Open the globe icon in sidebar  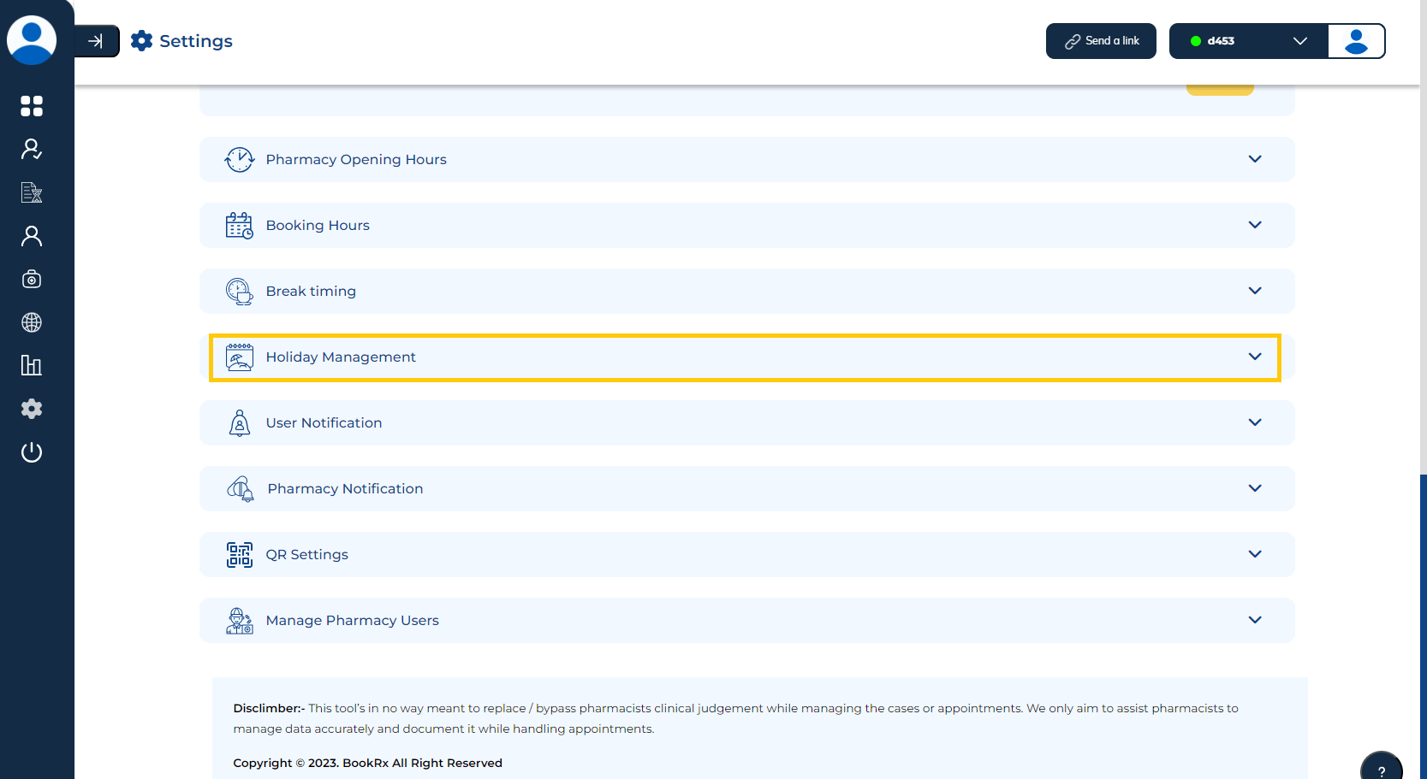(32, 322)
